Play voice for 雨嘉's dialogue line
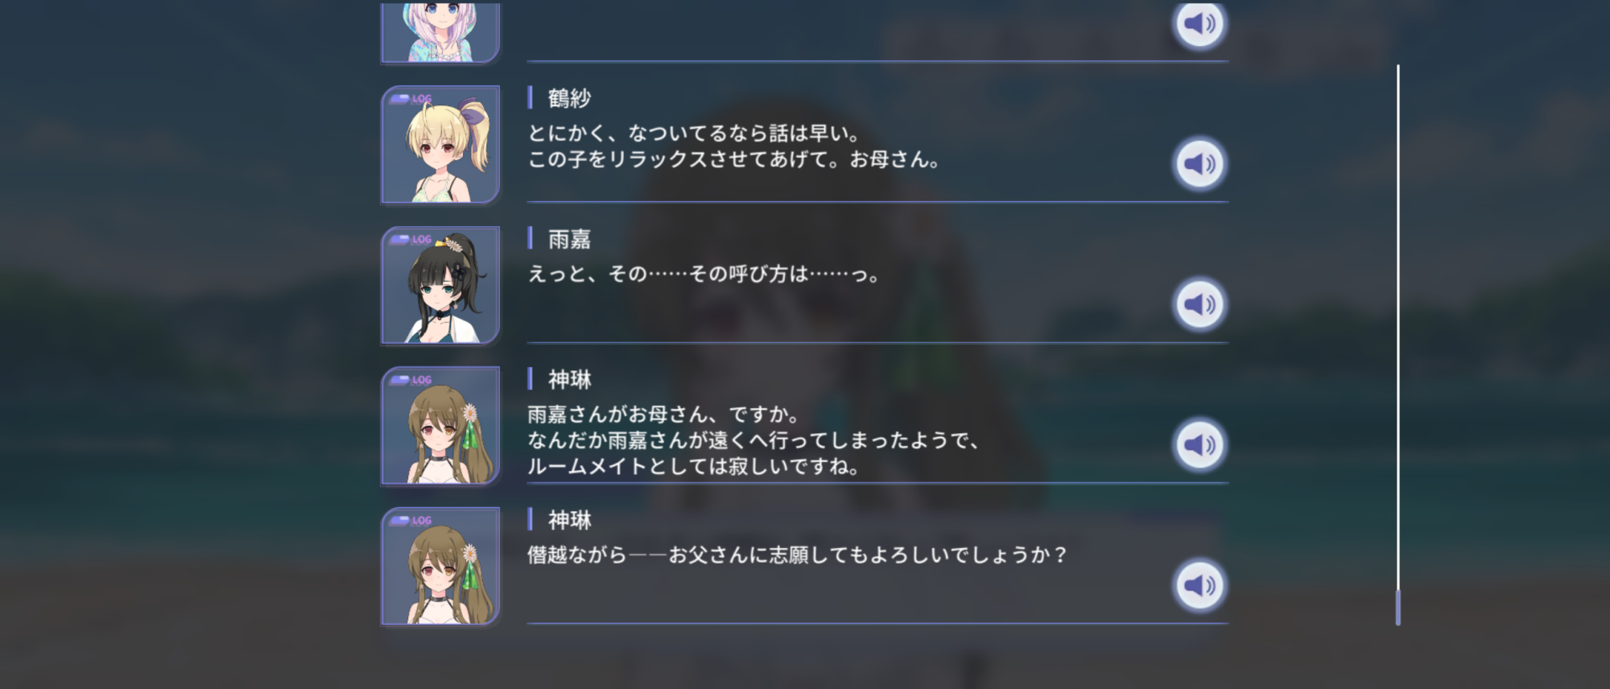Image resolution: width=1610 pixels, height=689 pixels. [1199, 304]
